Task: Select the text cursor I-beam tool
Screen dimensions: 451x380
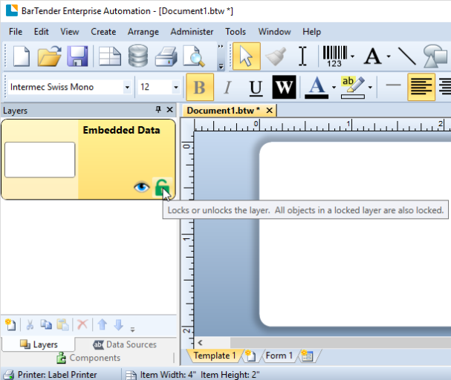Action: (x=302, y=56)
